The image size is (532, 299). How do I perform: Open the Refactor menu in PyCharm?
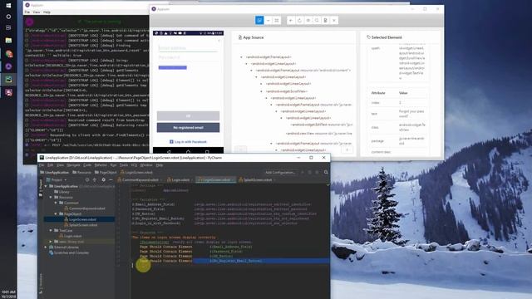101,165
